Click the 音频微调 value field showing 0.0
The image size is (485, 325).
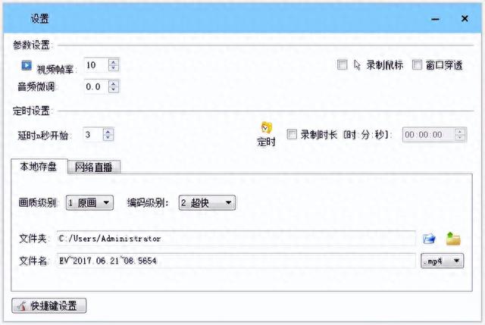[96, 86]
